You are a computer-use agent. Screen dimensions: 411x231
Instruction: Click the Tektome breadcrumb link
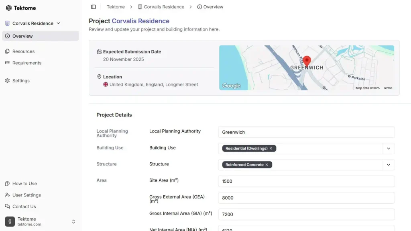pos(116,7)
